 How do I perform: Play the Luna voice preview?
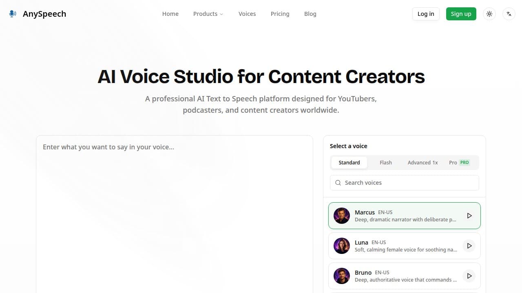(469, 246)
